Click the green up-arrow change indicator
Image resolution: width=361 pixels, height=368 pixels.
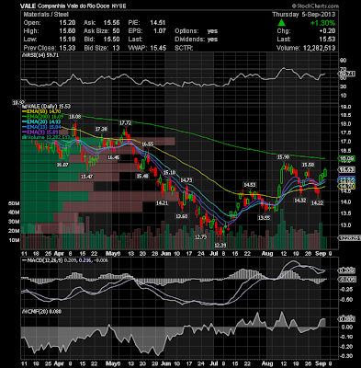pyautogui.click(x=282, y=23)
